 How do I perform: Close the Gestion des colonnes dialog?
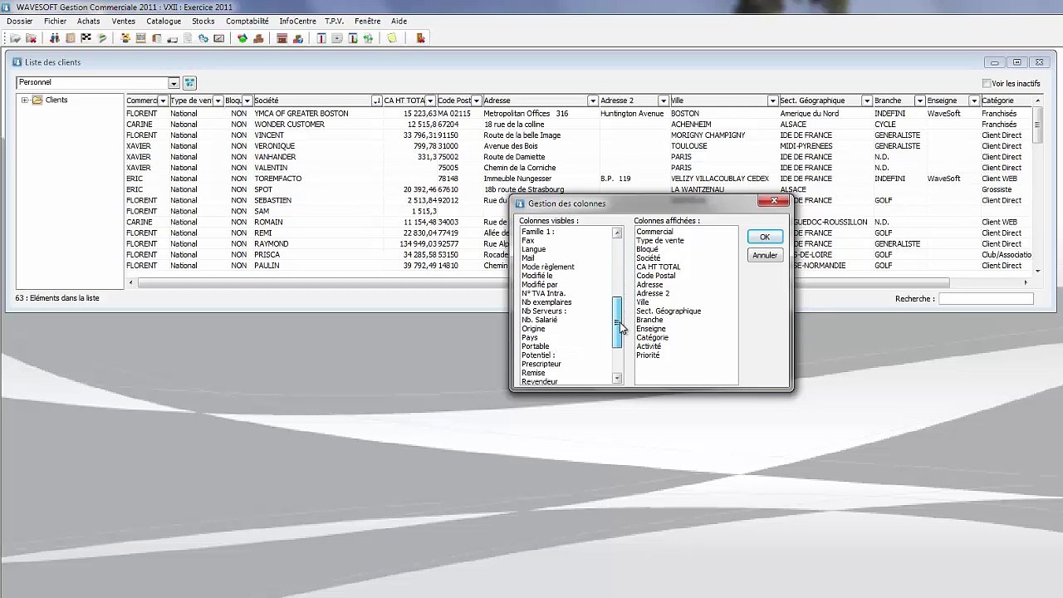pos(773,201)
